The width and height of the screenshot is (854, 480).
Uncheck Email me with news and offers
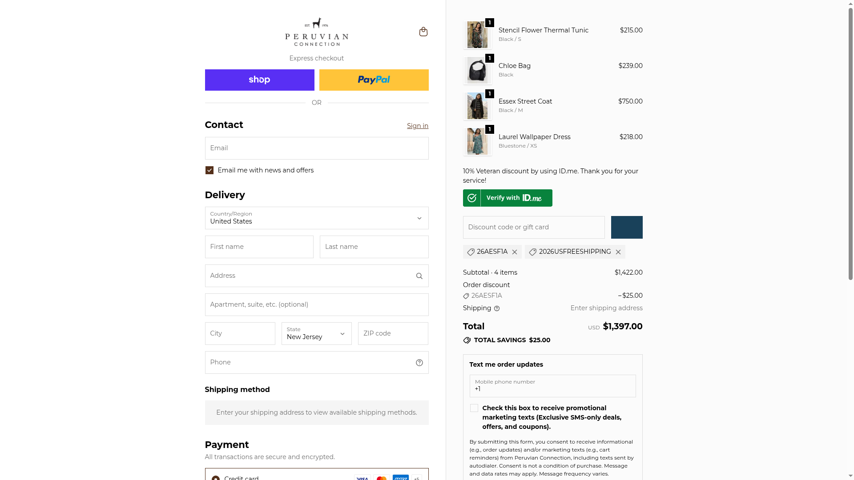pyautogui.click(x=209, y=170)
